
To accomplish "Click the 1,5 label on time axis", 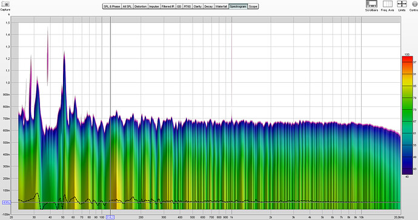I will (x=8, y=23).
